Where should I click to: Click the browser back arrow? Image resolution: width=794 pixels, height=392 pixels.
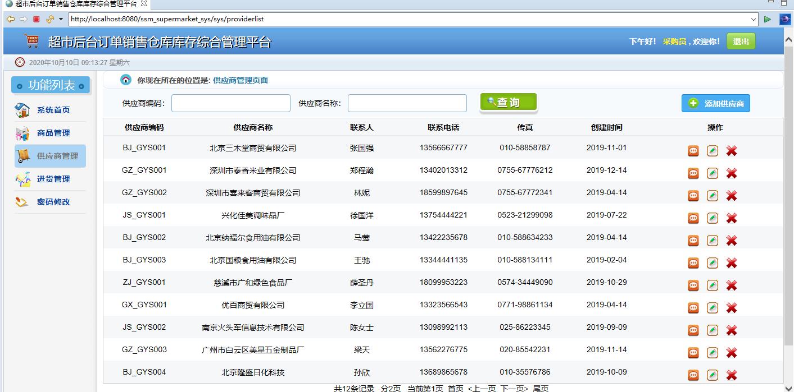(x=10, y=19)
